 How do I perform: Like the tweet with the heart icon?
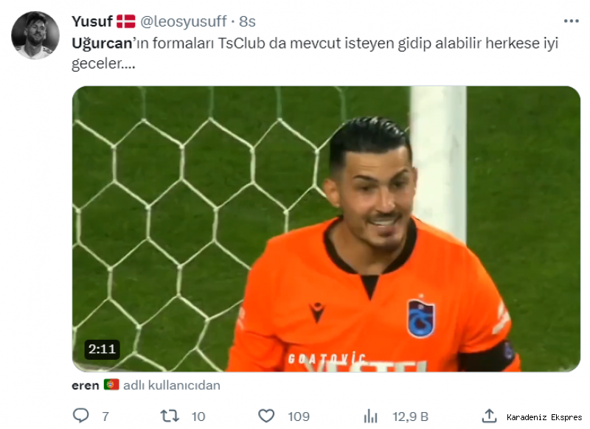[x=266, y=416]
